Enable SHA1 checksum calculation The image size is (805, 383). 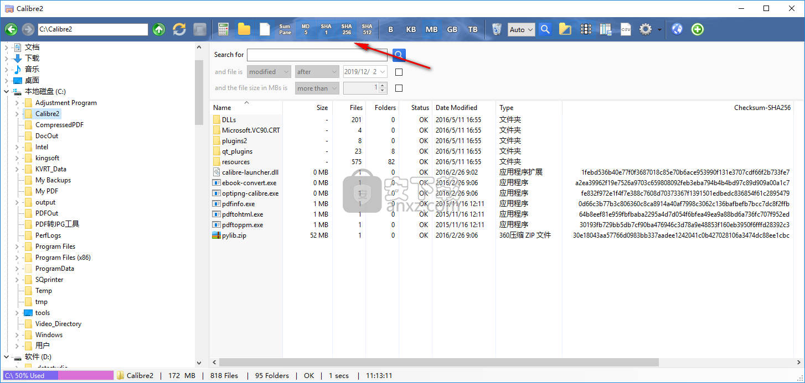326,29
